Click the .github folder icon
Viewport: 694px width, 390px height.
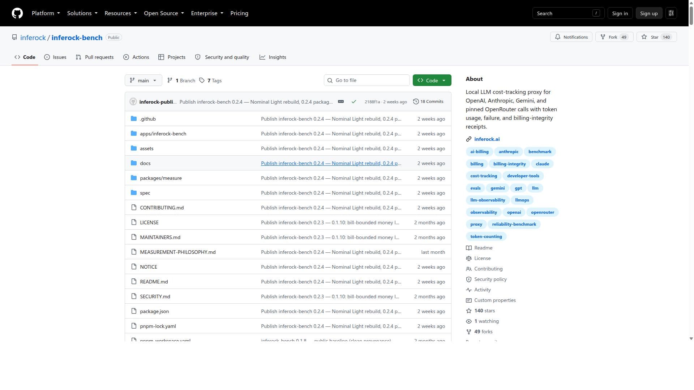click(134, 119)
